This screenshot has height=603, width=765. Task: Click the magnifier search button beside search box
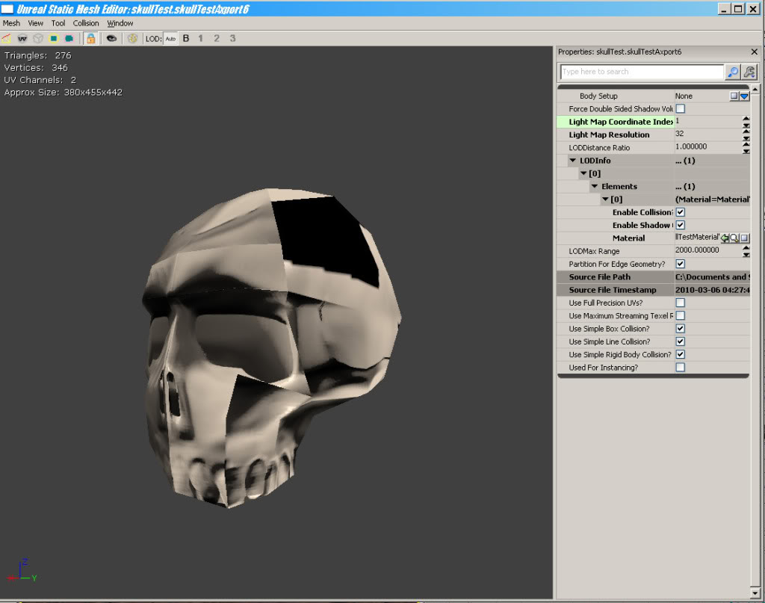point(733,72)
